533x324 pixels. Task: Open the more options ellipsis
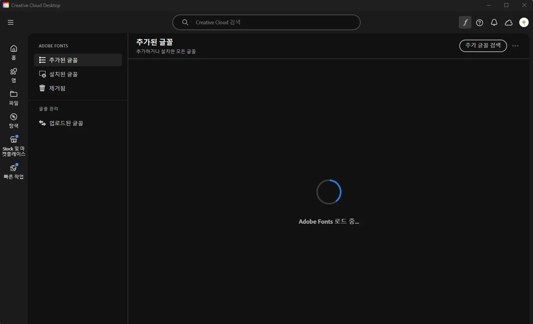515,46
